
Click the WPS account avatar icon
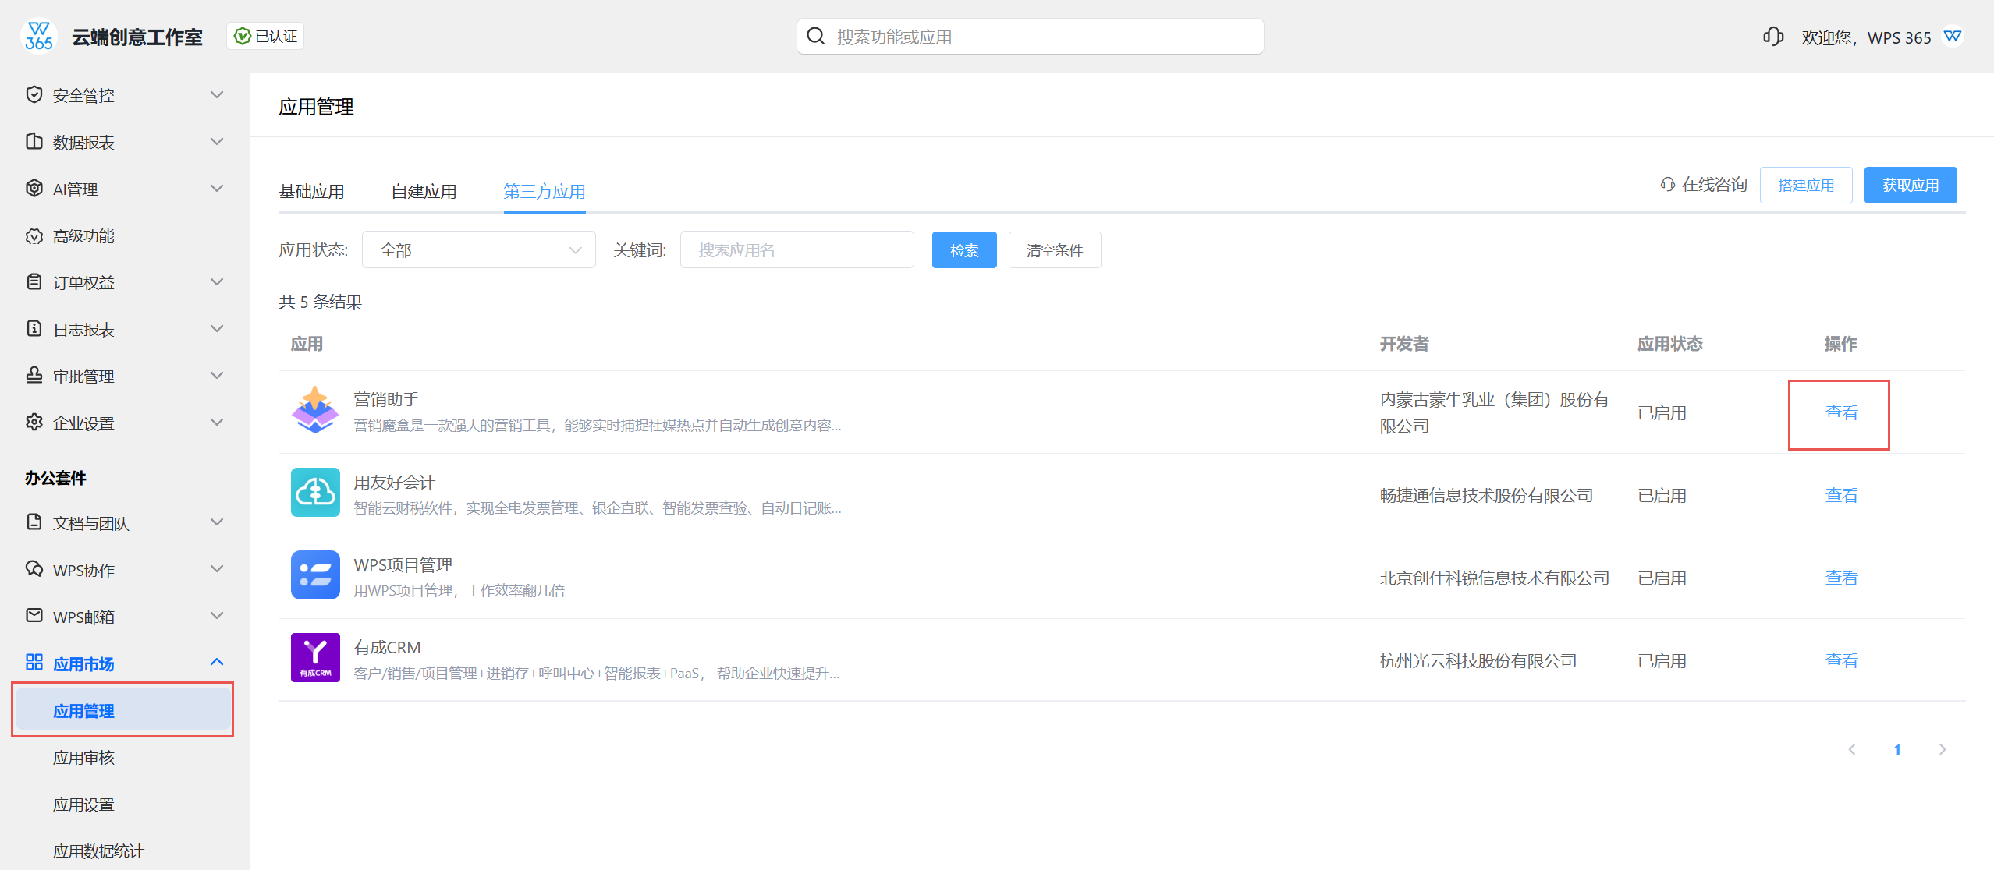1953,37
